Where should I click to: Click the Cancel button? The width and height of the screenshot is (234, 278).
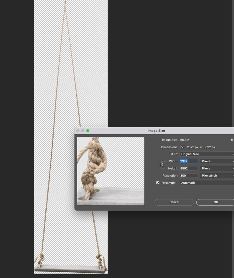tap(174, 202)
